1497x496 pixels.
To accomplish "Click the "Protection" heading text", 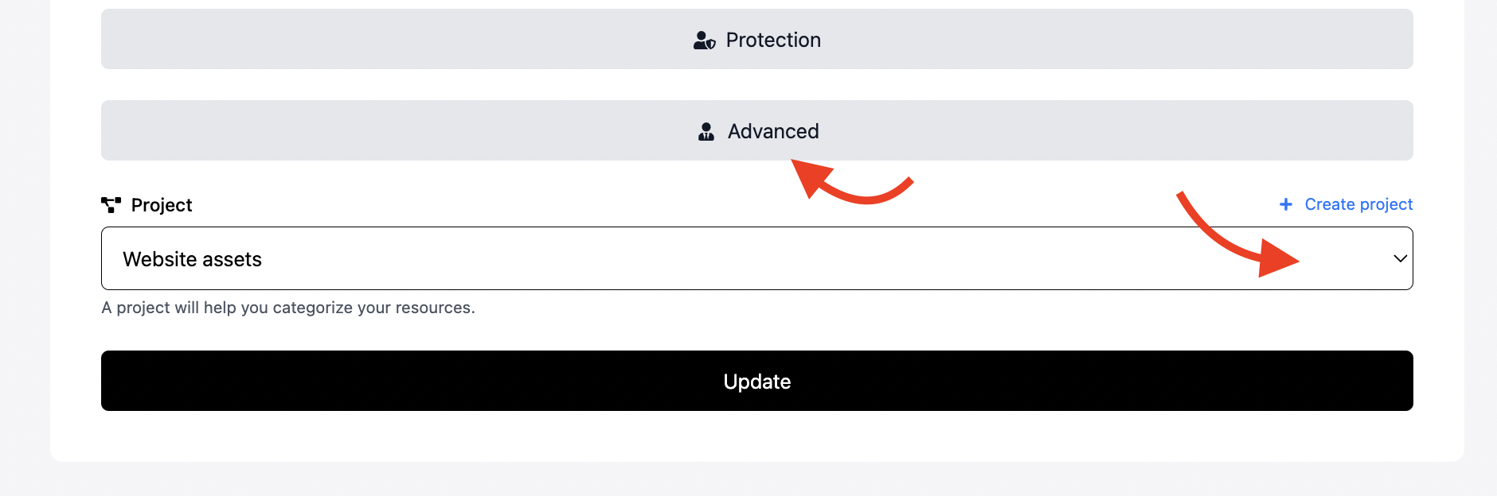I will (773, 40).
